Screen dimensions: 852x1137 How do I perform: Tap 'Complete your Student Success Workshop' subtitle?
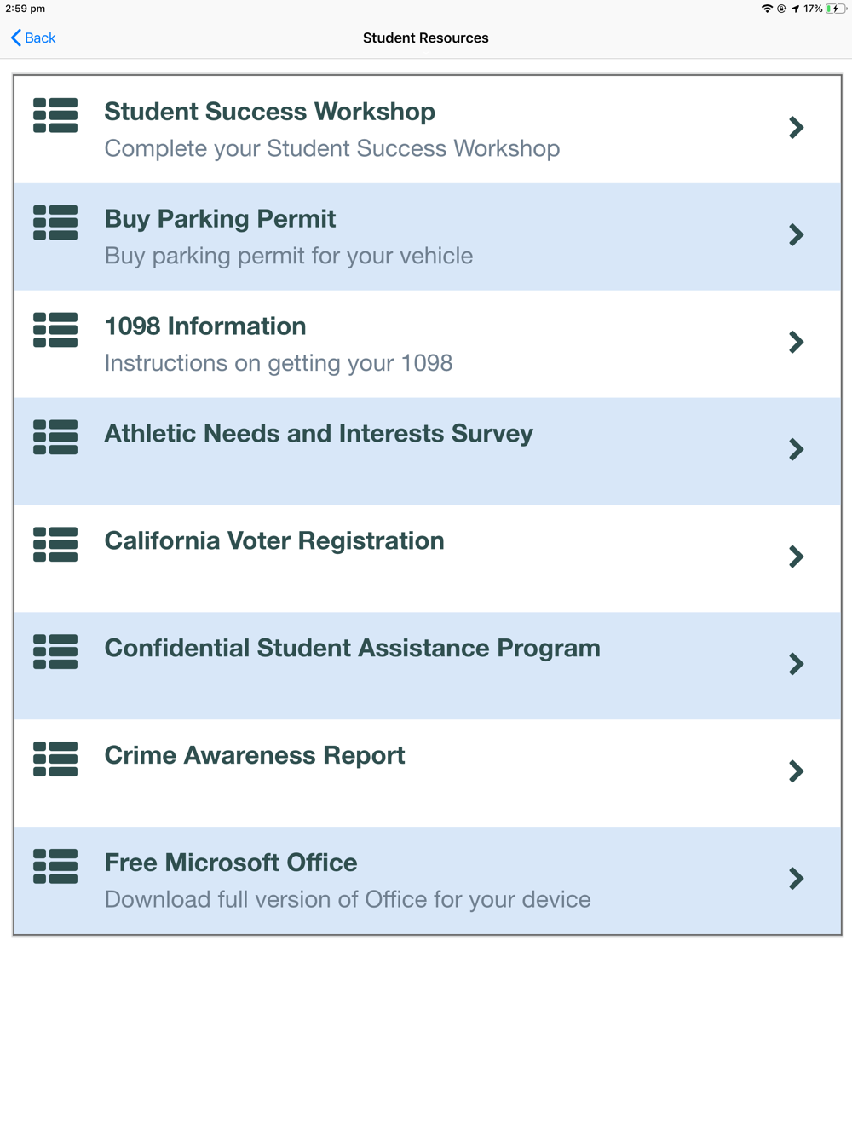coord(331,148)
